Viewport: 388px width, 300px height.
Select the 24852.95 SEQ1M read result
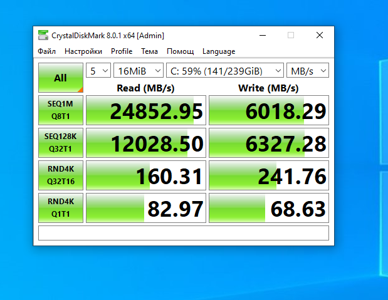(146, 110)
